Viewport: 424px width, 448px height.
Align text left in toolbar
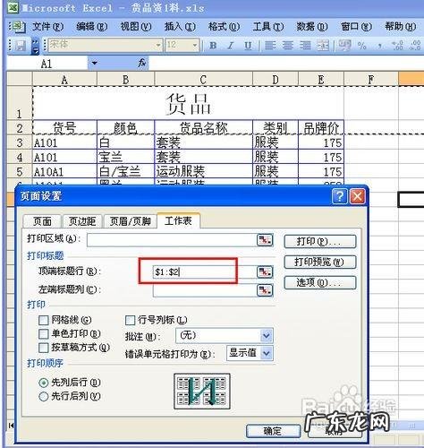tap(270, 46)
